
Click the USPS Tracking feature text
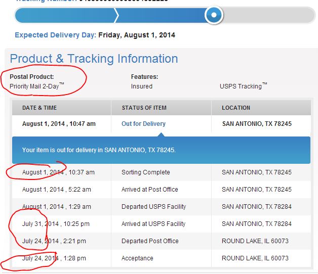point(244,86)
